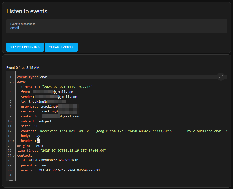The width and height of the screenshot is (233, 189).
Task: Click the size value 5905
Action: 36,126
